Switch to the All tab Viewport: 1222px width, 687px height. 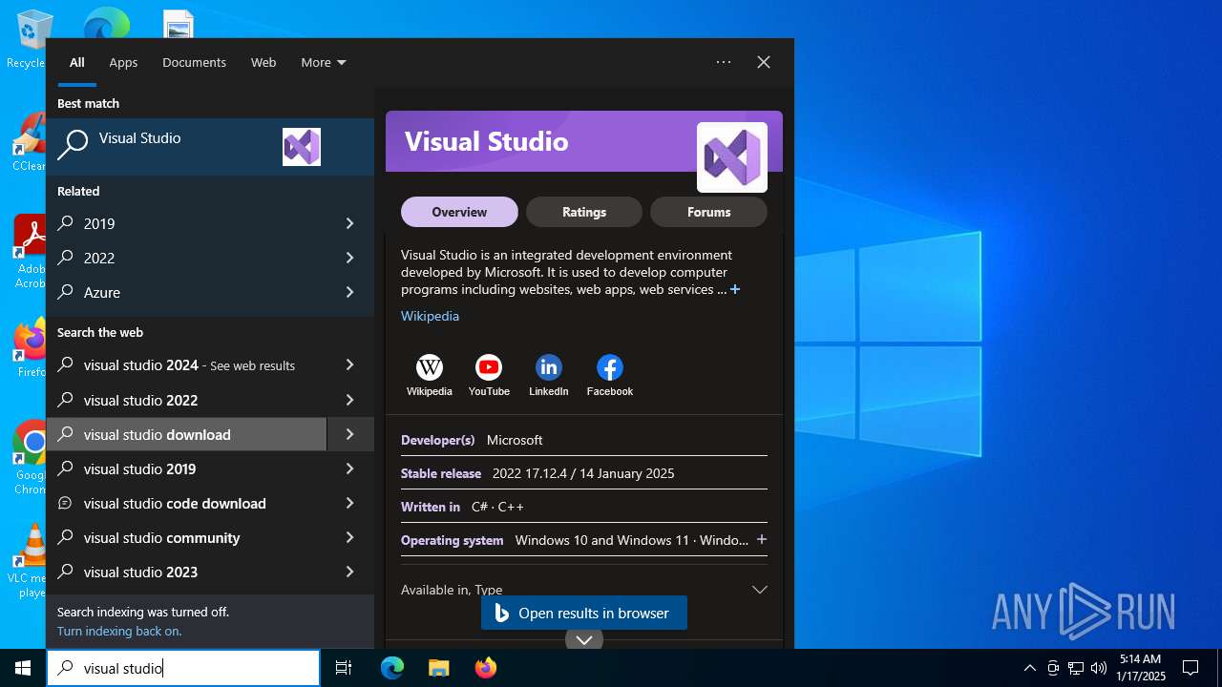click(x=77, y=62)
